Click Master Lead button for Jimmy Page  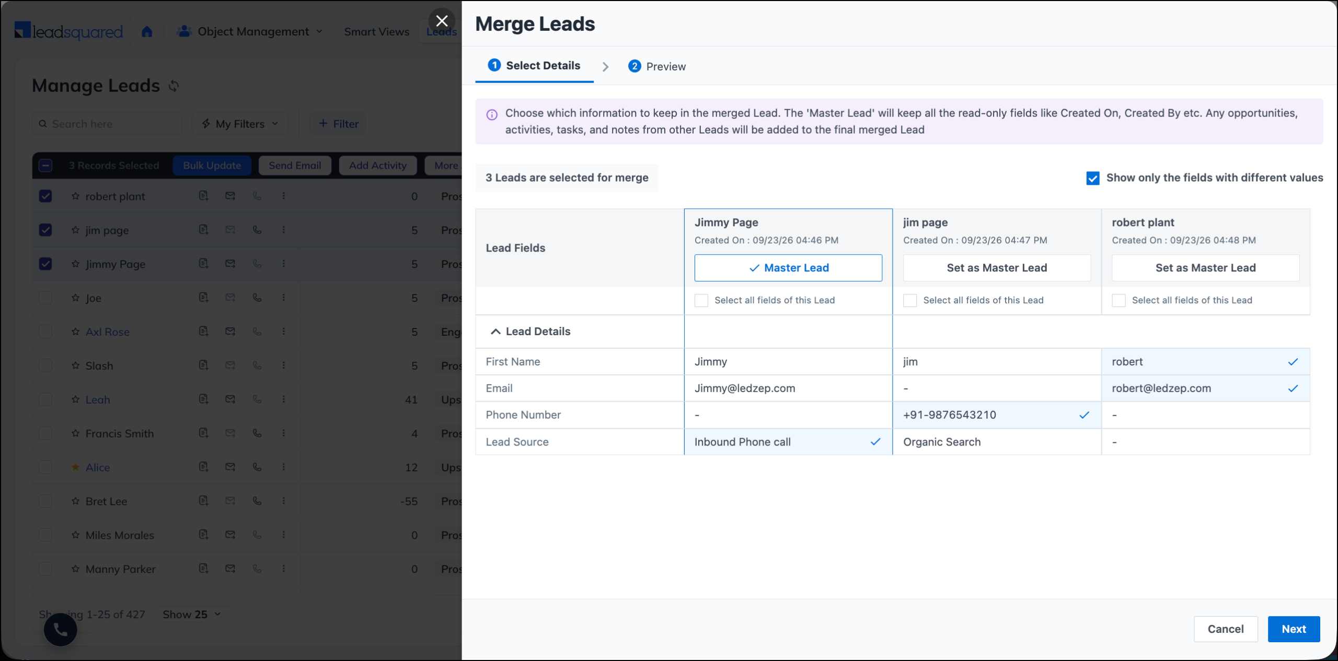pos(788,268)
